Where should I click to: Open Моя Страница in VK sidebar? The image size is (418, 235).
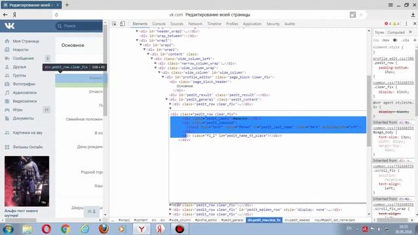pos(25,41)
